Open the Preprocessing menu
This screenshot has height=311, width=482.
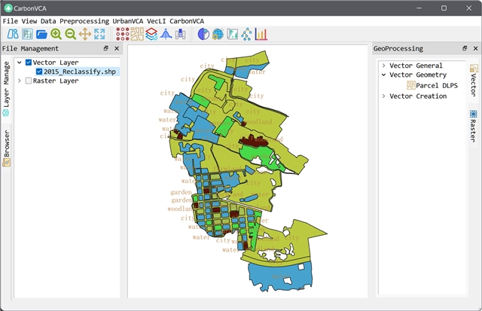pyautogui.click(x=84, y=20)
